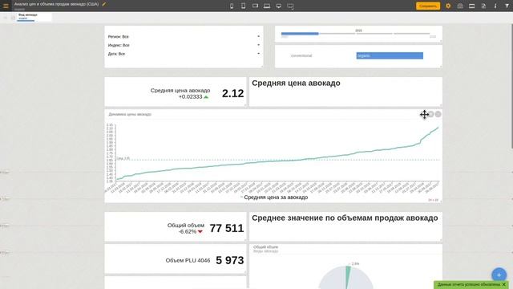Click the blue year range slider segment
513x289 pixels.
(x=300, y=34)
